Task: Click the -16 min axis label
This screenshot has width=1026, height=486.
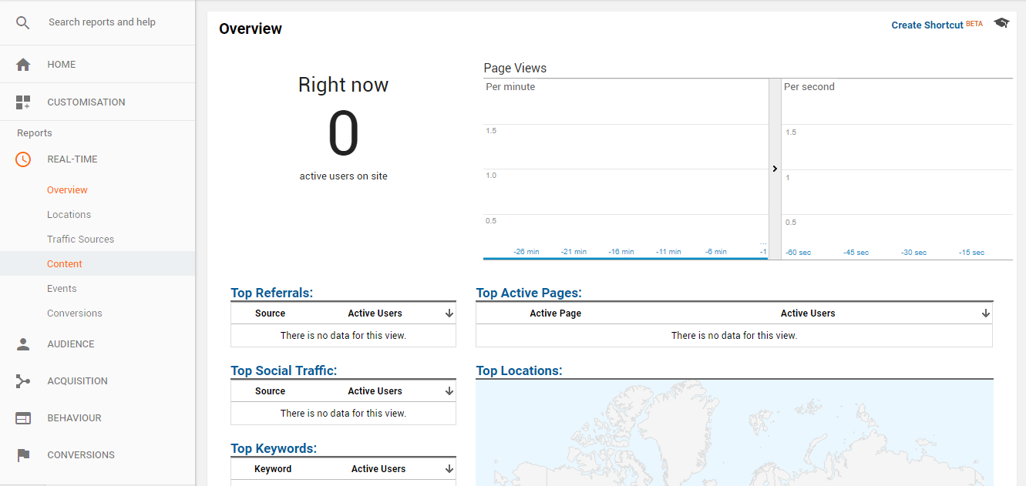Action: (621, 252)
